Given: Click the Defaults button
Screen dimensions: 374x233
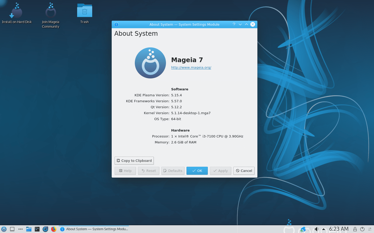Looking at the screenshot, I should [x=173, y=171].
